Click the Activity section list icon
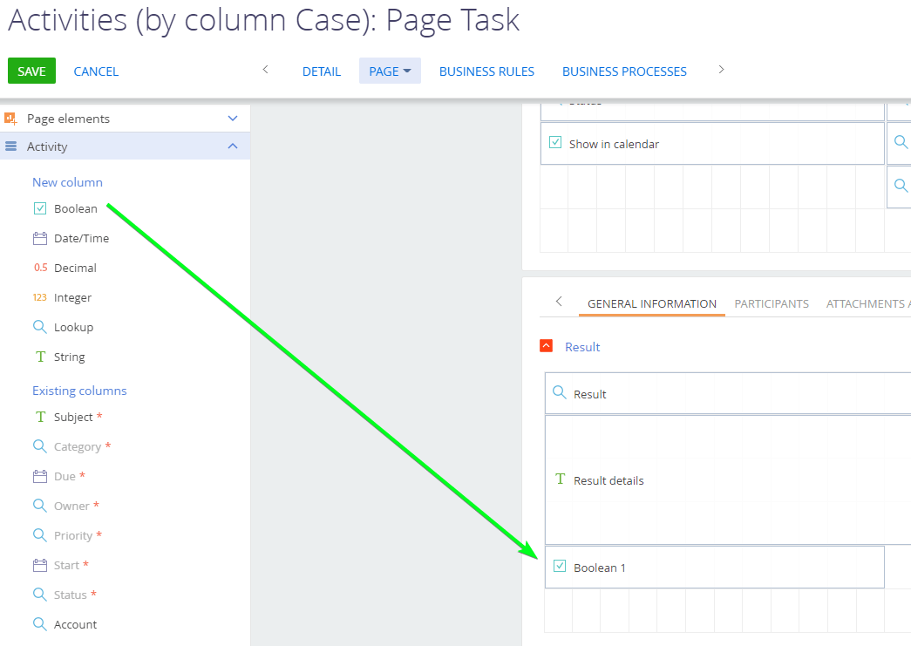Viewport: 911px width, 646px height. pyautogui.click(x=12, y=146)
